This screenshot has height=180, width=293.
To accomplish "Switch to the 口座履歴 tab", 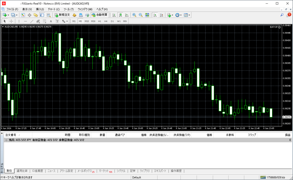I will pyautogui.click(x=37, y=171).
